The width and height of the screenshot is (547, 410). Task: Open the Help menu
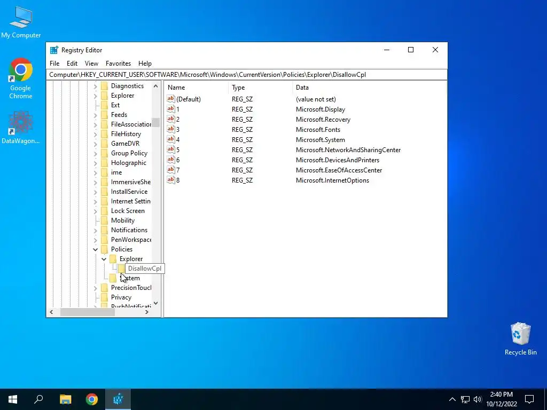click(145, 64)
